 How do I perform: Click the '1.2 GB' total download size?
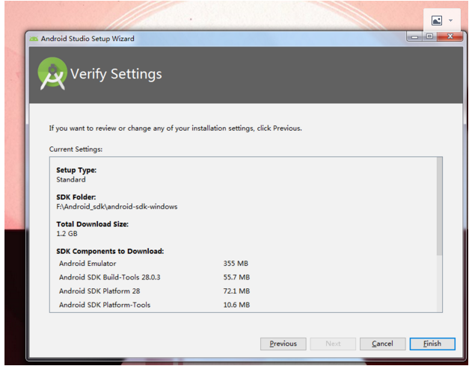(x=67, y=234)
